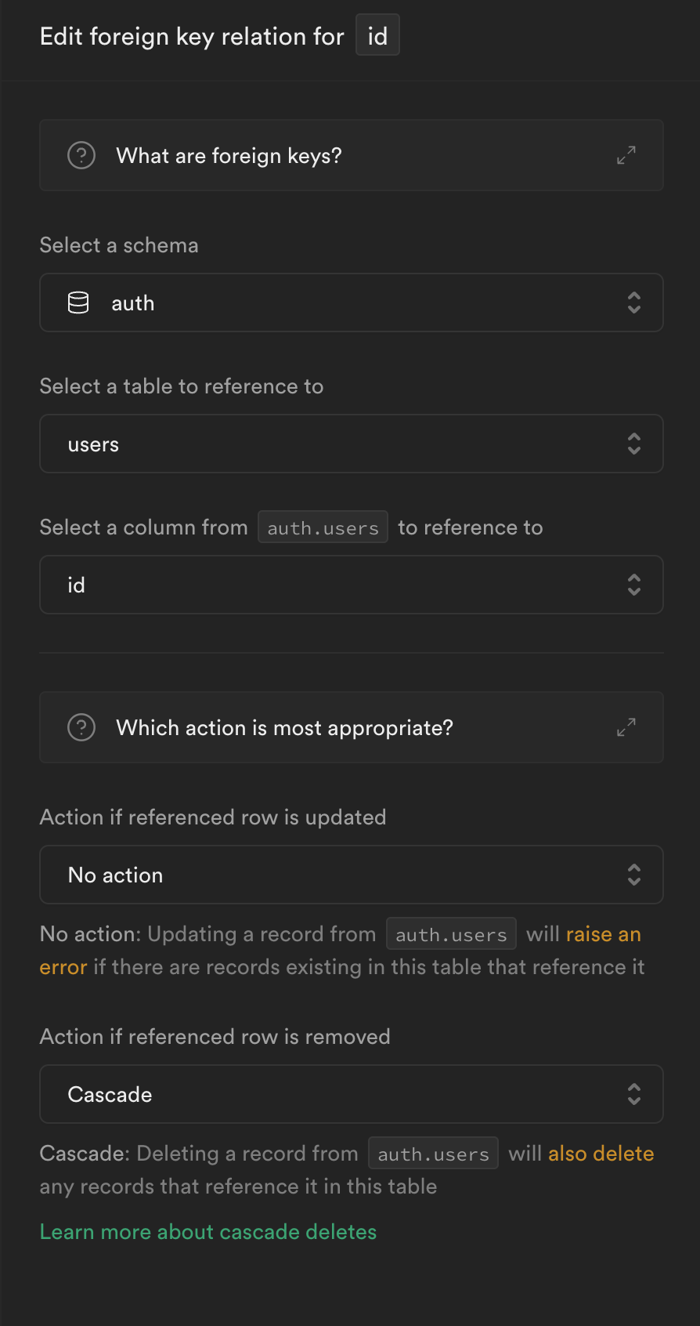
Task: Click the up-down chevron on the 'No action' selector
Action: tap(634, 875)
